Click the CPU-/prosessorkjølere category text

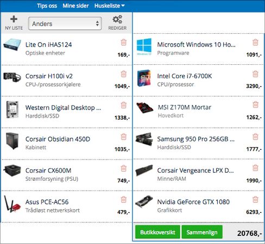point(53,84)
